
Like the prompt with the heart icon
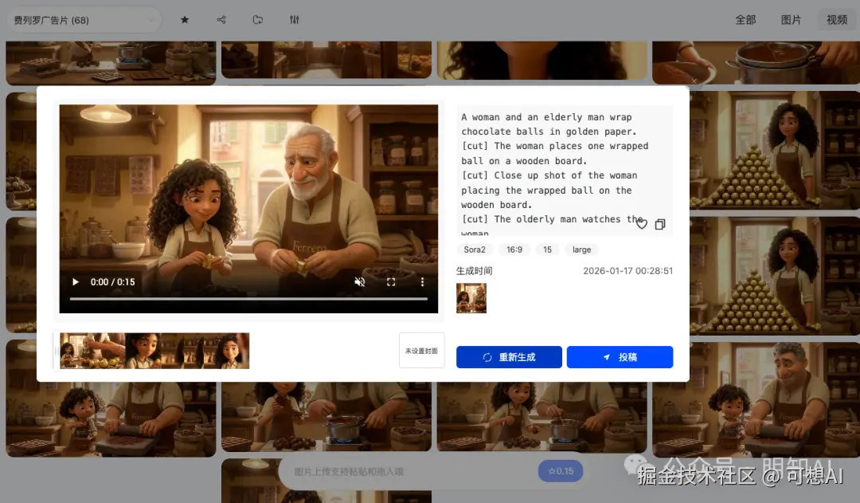tap(642, 224)
